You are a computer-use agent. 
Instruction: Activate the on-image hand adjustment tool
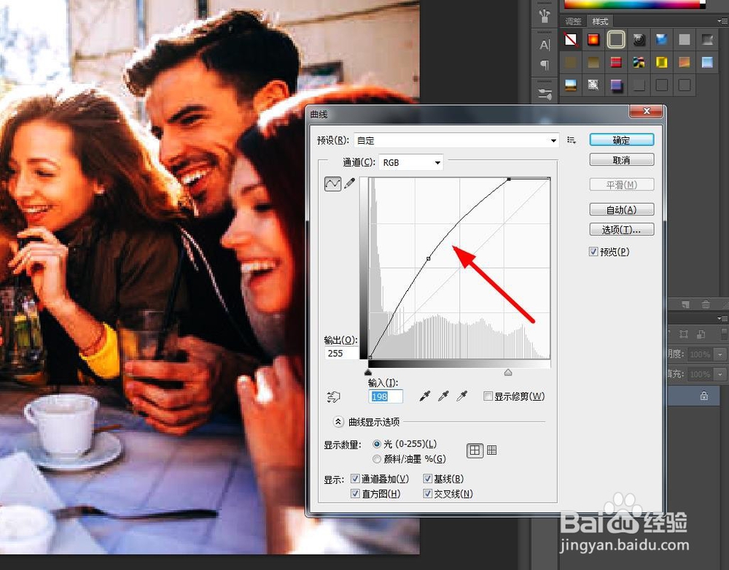(x=333, y=396)
